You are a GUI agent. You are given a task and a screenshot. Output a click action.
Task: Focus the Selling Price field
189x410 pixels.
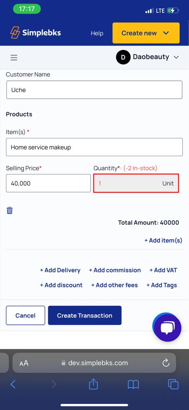point(48,183)
